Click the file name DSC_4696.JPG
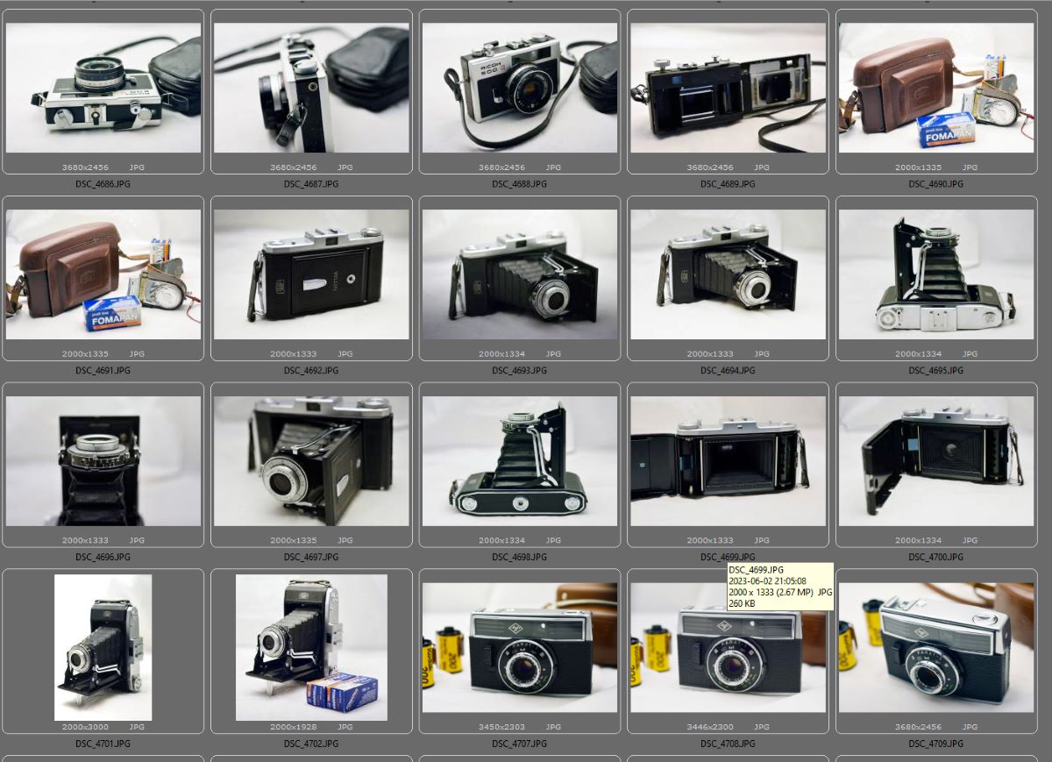 click(103, 558)
